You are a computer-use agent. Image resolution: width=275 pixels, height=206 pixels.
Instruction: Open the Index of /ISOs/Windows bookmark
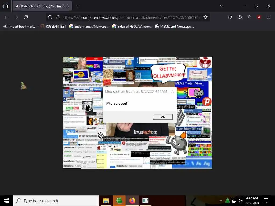pyautogui.click(x=132, y=27)
